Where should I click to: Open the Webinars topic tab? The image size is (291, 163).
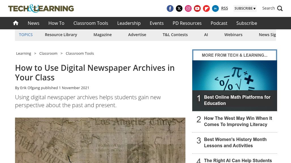pyautogui.click(x=233, y=35)
